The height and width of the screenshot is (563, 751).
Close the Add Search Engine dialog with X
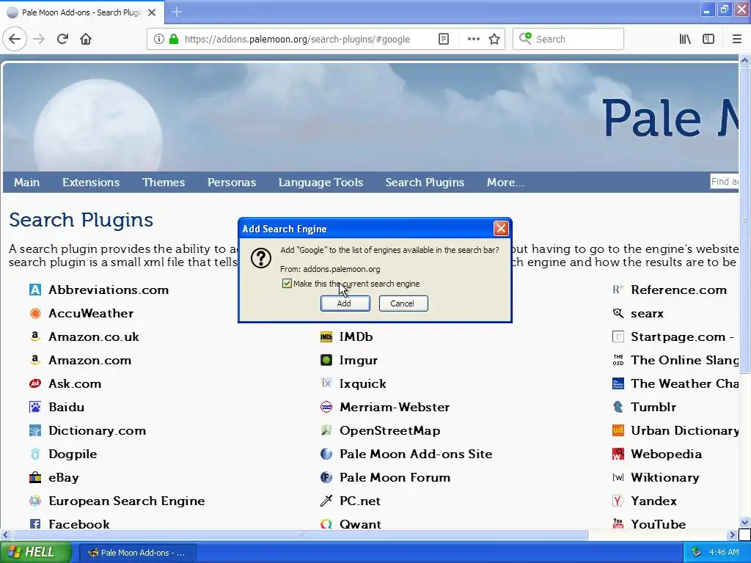click(501, 229)
